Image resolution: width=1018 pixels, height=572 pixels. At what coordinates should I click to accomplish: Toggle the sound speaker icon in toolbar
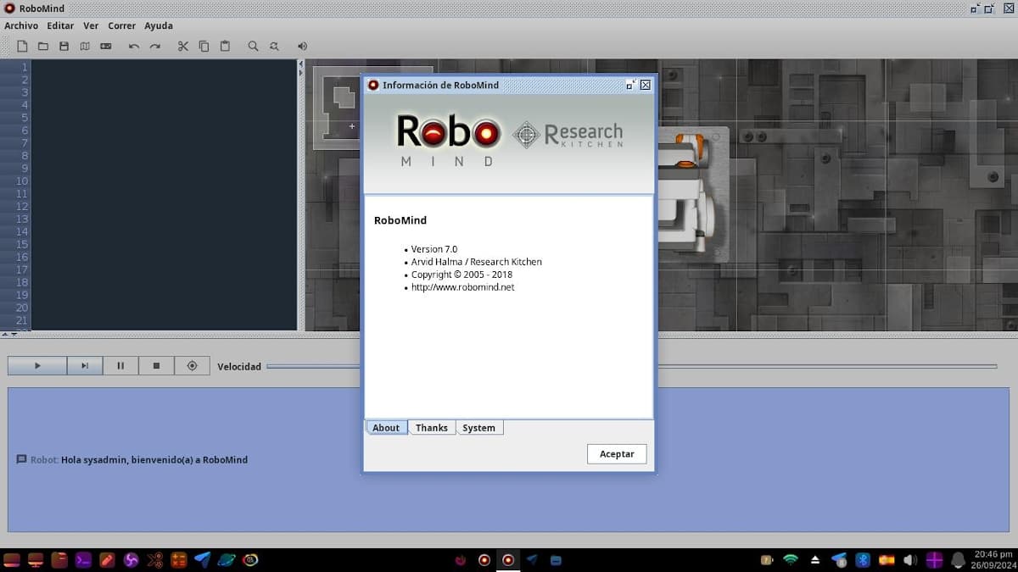(302, 47)
